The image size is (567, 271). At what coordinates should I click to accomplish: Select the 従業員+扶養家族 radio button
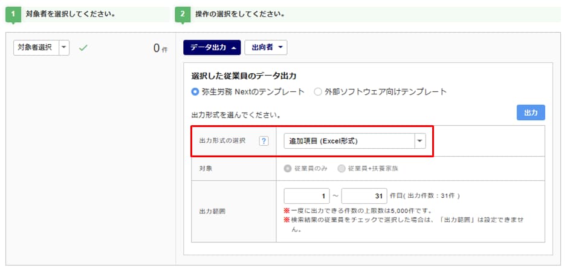point(342,168)
